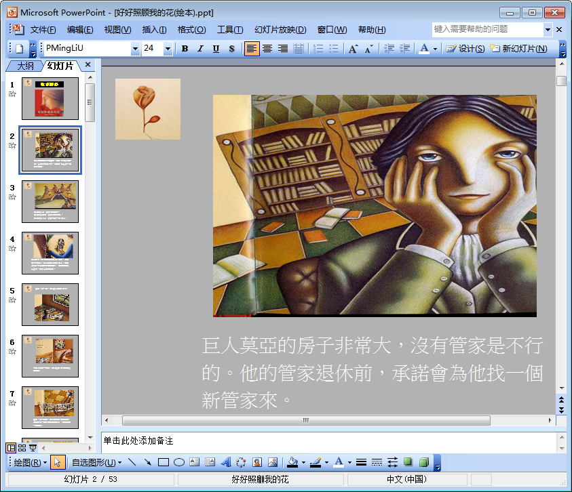Toggle text Shadow formatting
Viewport: 572px width, 492px height.
(x=231, y=49)
